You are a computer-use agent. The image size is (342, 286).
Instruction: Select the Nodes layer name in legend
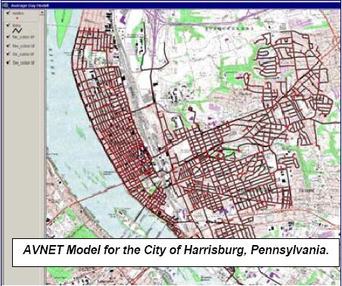click(18, 13)
